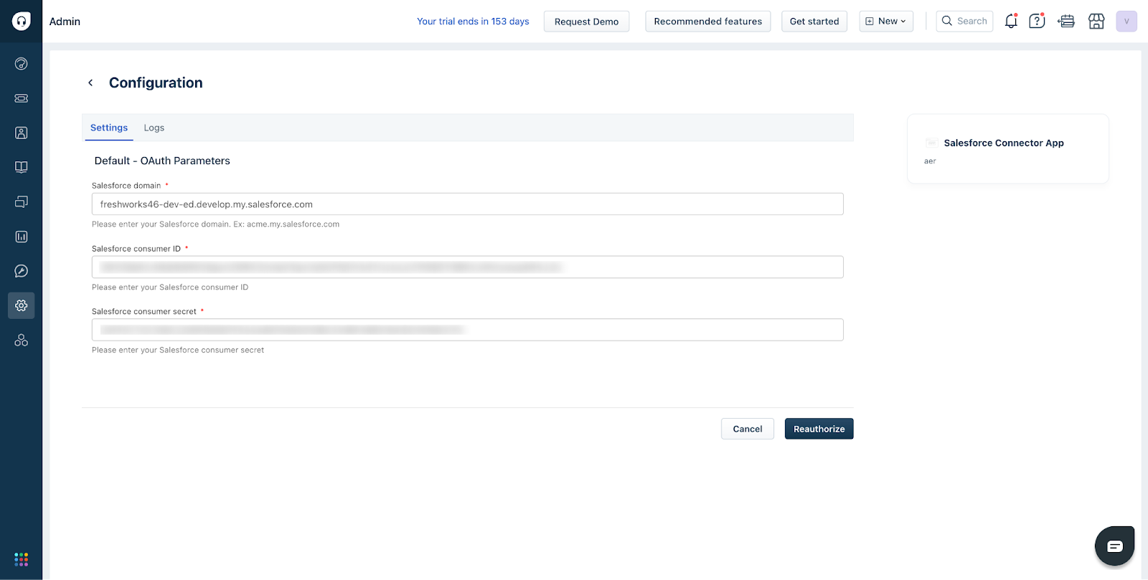
Task: Click the Salesforce Connector App icon
Action: [x=931, y=143]
